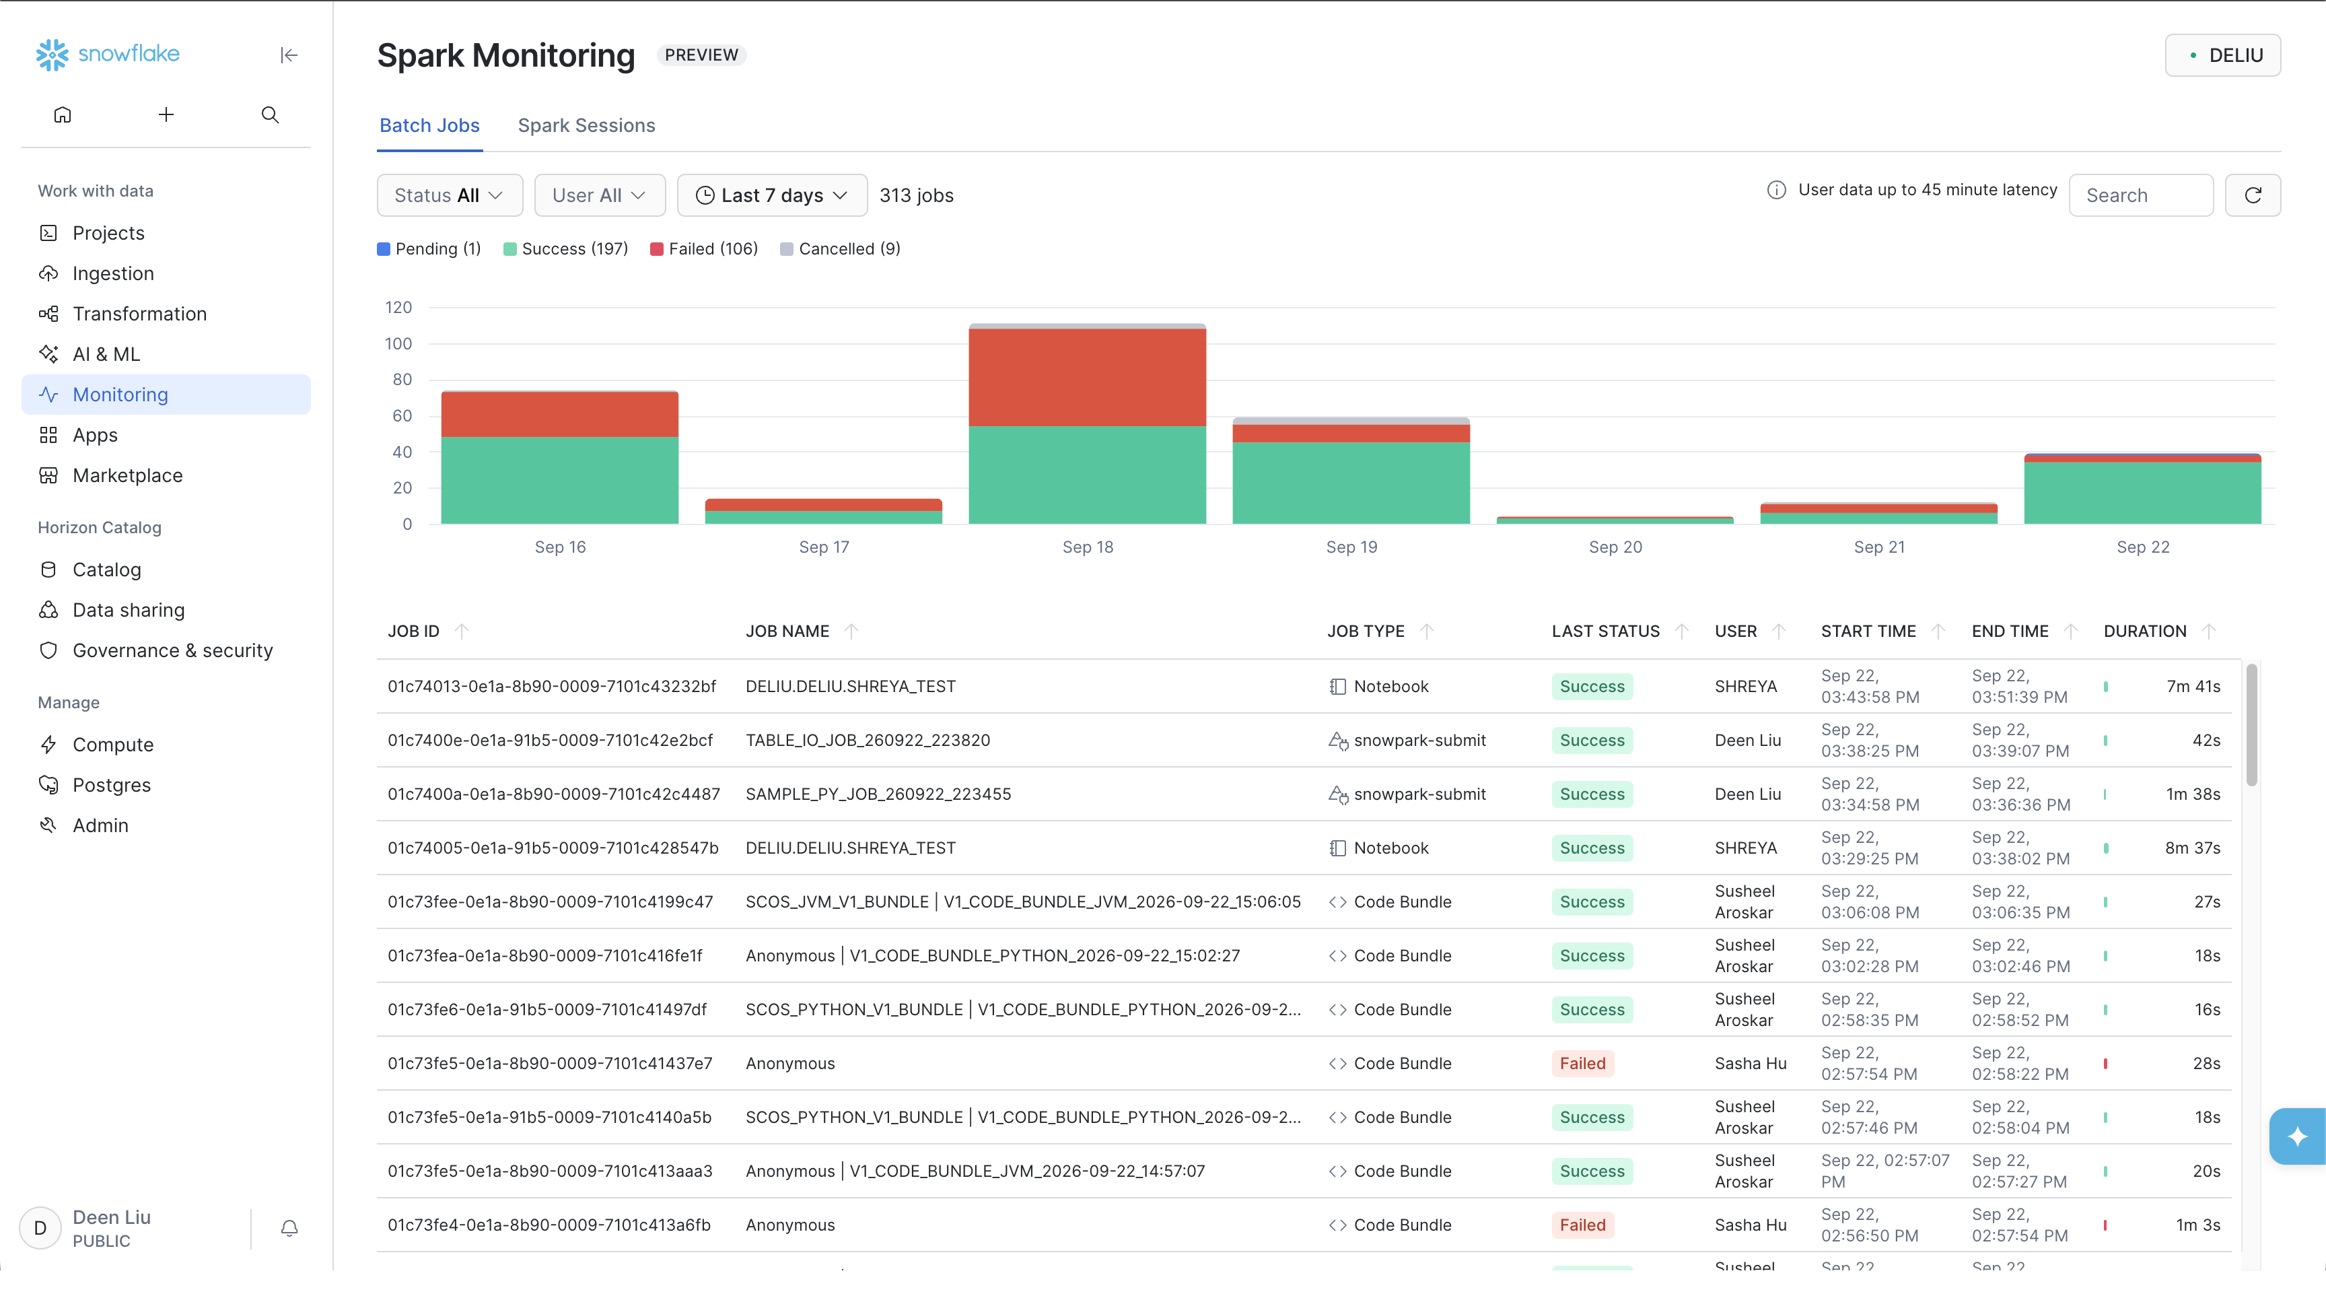Image resolution: width=2326 pixels, height=1298 pixels.
Task: Open job 01c74013-0e1a-8b90-0009-7101c43232bf
Action: click(x=552, y=687)
